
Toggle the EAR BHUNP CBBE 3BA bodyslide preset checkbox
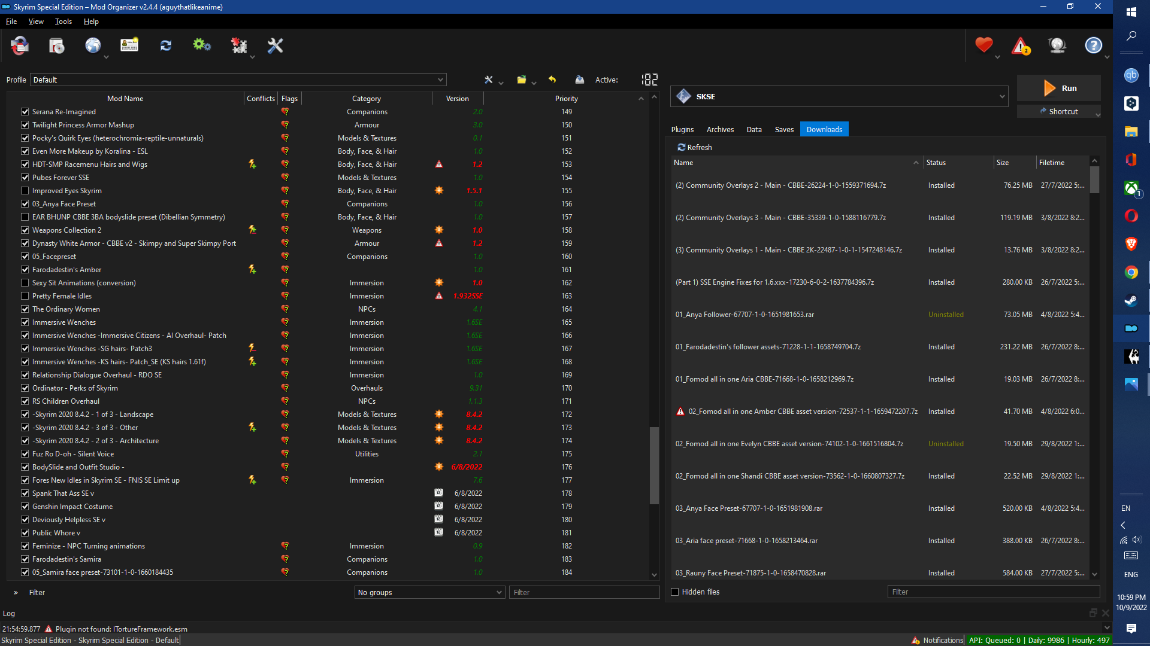tap(25, 217)
